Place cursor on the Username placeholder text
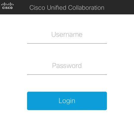This screenshot has width=134, height=122. [x=67, y=34]
